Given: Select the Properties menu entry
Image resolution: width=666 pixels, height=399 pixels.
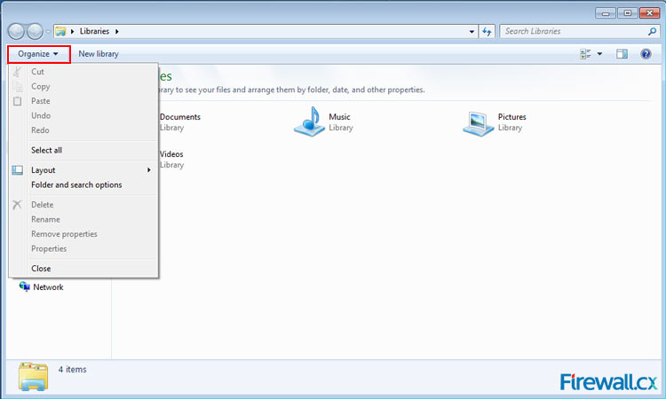Looking at the screenshot, I should 83,248.
